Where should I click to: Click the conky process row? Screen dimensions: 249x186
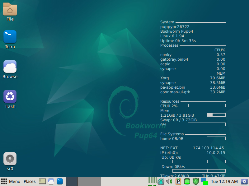point(193,55)
